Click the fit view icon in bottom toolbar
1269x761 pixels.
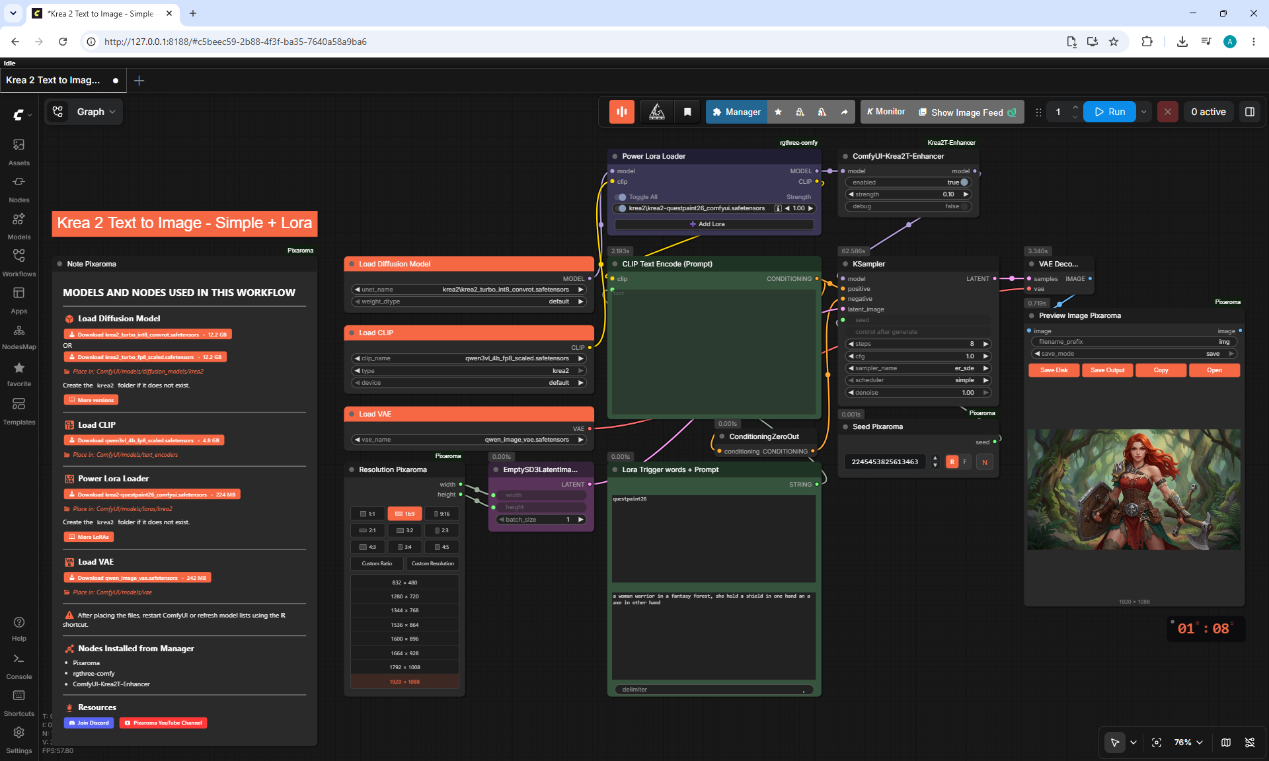(x=1157, y=742)
